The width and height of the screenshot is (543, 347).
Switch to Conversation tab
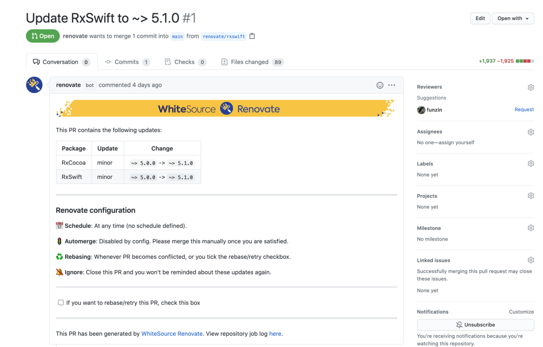62,62
